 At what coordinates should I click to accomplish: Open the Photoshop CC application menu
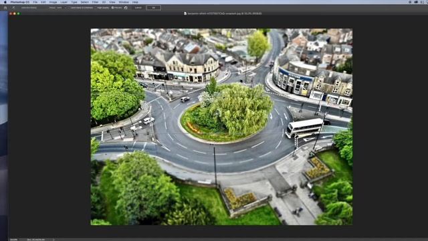(x=20, y=2)
